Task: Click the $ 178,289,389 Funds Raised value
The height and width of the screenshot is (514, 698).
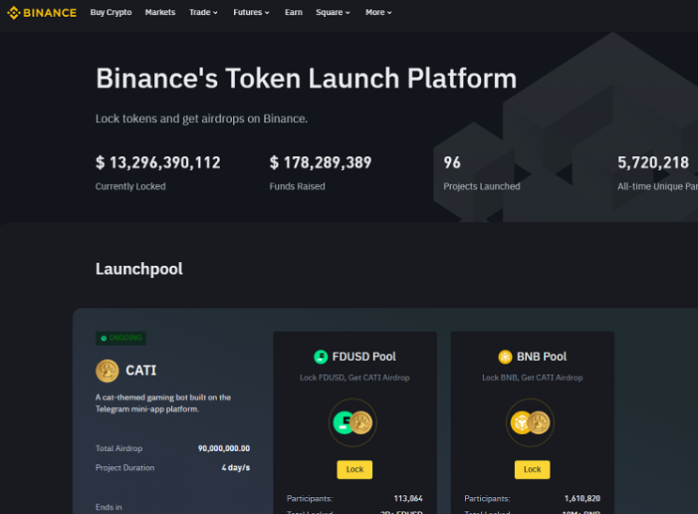Action: tap(320, 163)
